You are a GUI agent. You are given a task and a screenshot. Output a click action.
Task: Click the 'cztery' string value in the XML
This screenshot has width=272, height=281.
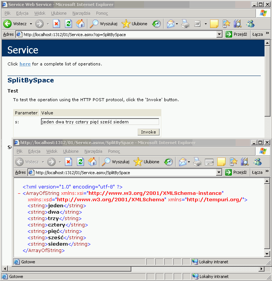[57, 225]
